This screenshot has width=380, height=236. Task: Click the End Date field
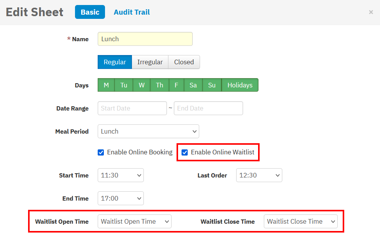(208, 108)
